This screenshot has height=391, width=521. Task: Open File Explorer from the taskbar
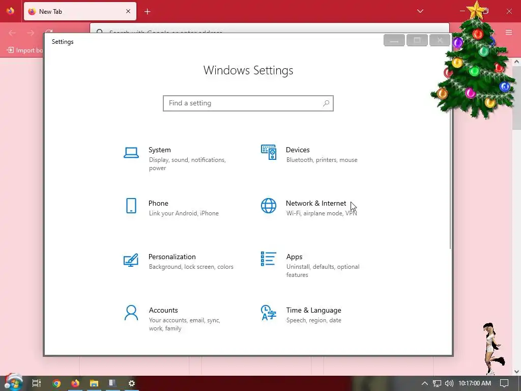[x=94, y=383]
